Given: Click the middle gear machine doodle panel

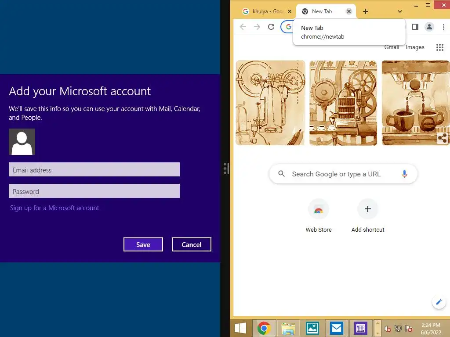Looking at the screenshot, I should click(343, 103).
